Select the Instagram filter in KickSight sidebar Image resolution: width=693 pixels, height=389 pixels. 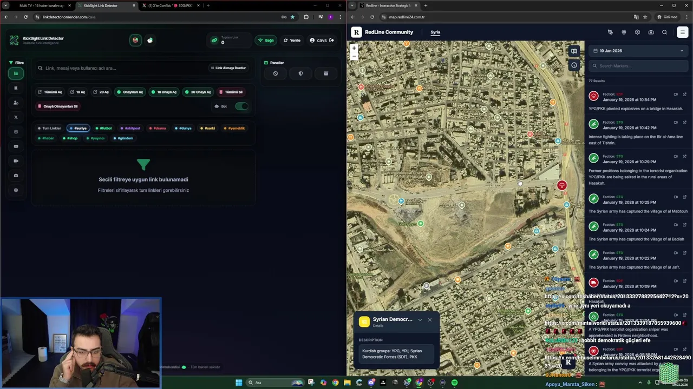[16, 132]
